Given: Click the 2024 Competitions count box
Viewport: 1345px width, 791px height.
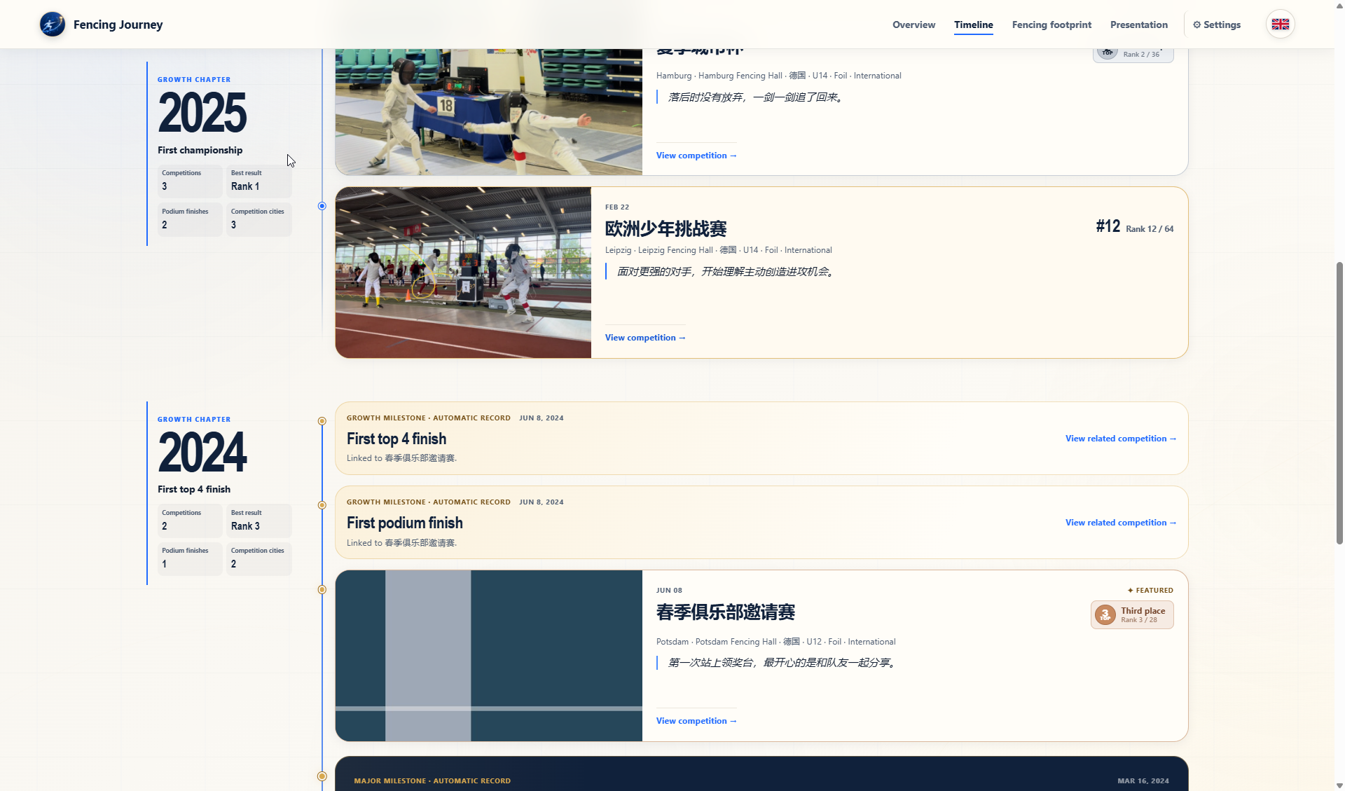Looking at the screenshot, I should [189, 521].
